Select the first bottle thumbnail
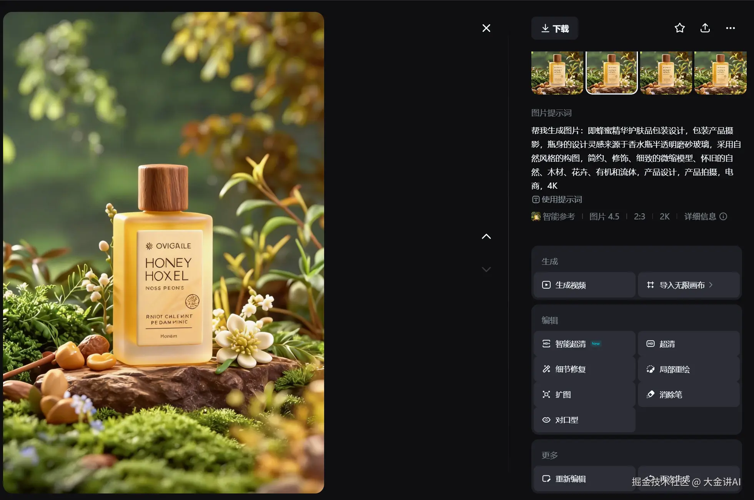The width and height of the screenshot is (754, 500). [x=557, y=73]
